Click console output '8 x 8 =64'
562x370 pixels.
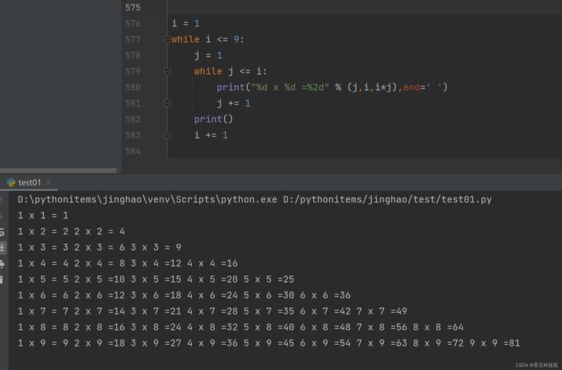point(438,327)
